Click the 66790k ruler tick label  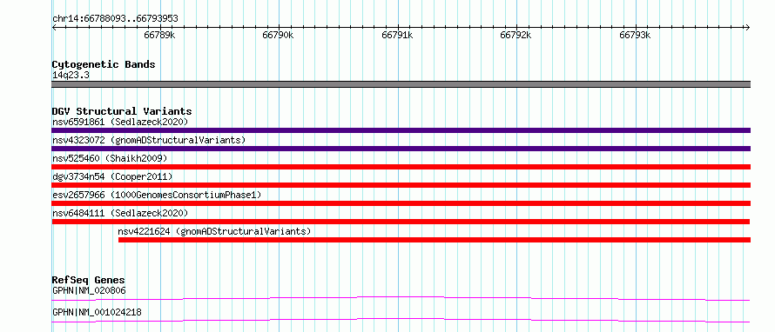pyautogui.click(x=278, y=35)
